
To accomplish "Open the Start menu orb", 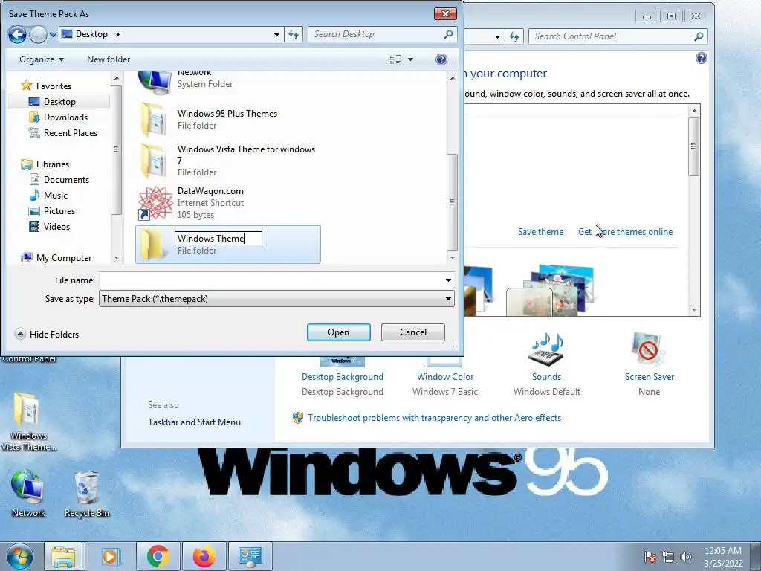I will coord(20,556).
